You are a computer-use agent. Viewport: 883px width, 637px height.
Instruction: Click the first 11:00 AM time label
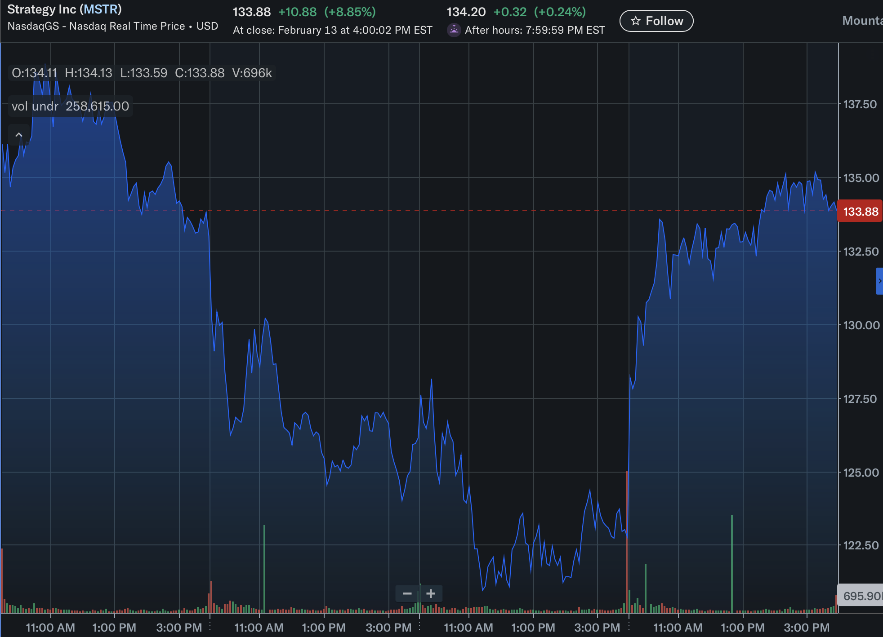pyautogui.click(x=50, y=628)
